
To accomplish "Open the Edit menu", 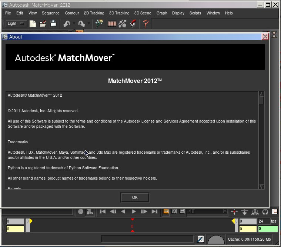I will (20, 13).
